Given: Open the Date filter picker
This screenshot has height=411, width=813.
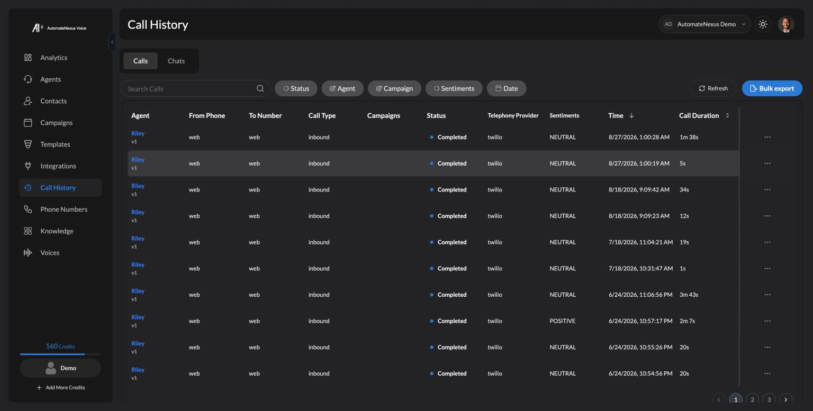Looking at the screenshot, I should point(507,88).
